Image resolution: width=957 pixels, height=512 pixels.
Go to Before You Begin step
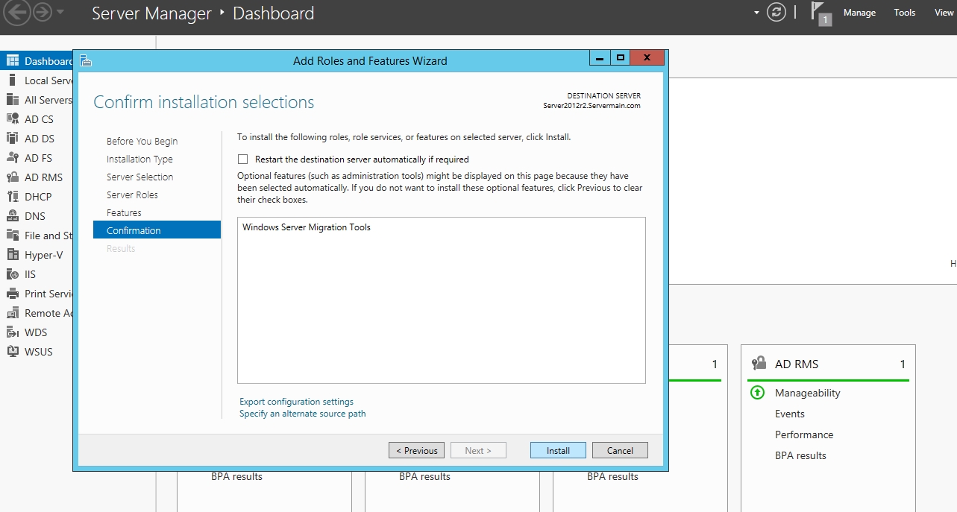pos(142,142)
